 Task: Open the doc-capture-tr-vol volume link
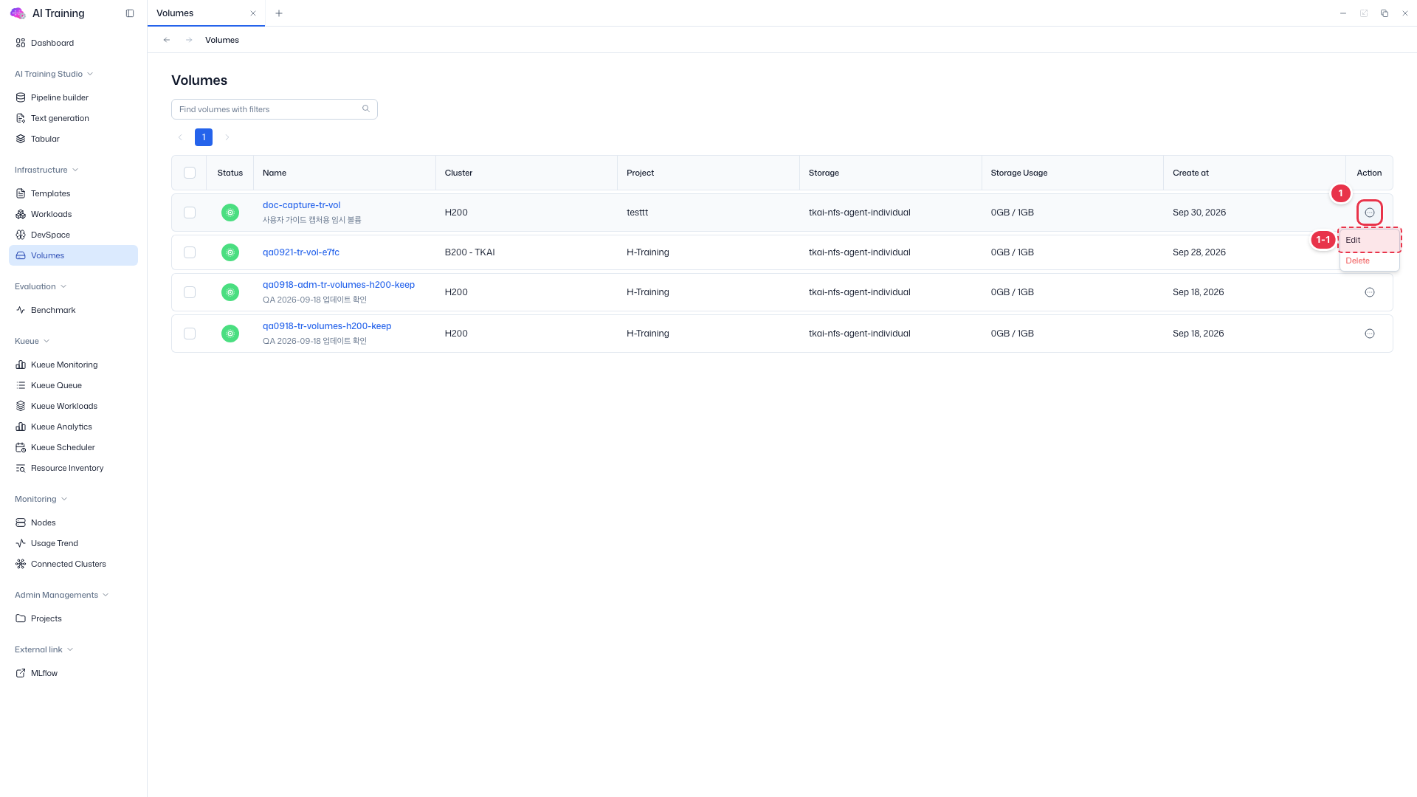(x=301, y=205)
